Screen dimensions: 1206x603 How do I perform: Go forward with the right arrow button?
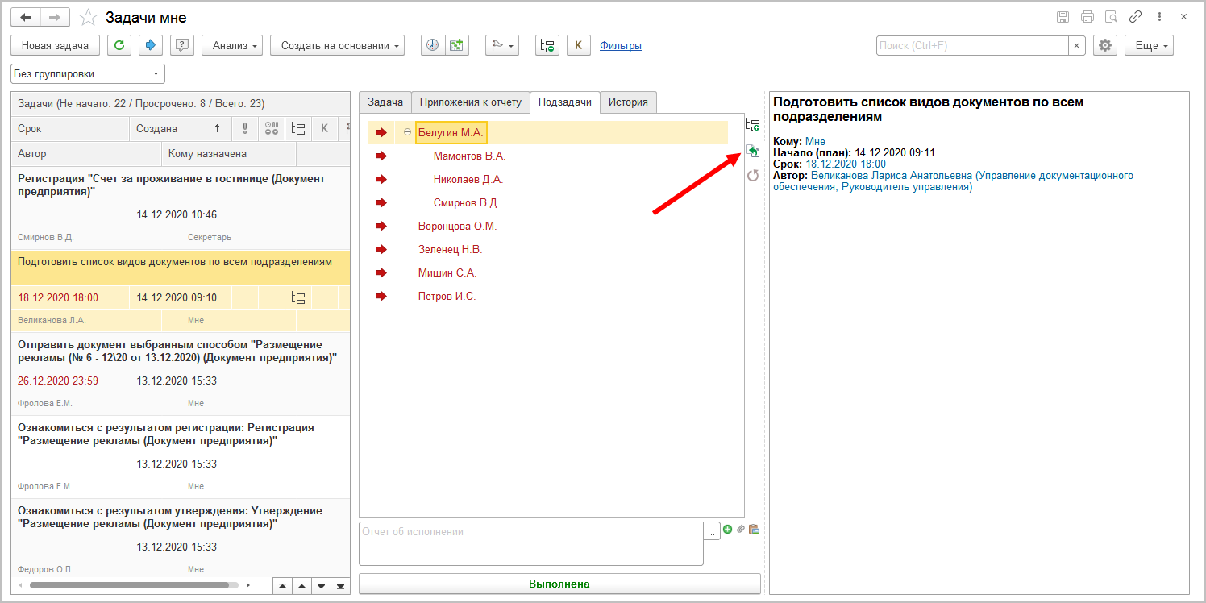pyautogui.click(x=55, y=17)
